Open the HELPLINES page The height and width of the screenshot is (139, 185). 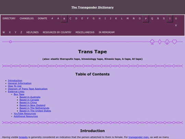tap(33, 32)
